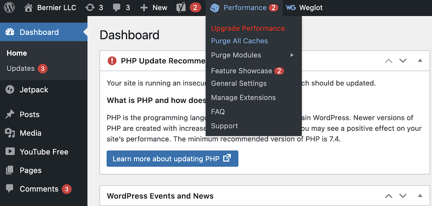The width and height of the screenshot is (432, 206).
Task: Click the Pages stacked-sheets icon
Action: point(10,170)
